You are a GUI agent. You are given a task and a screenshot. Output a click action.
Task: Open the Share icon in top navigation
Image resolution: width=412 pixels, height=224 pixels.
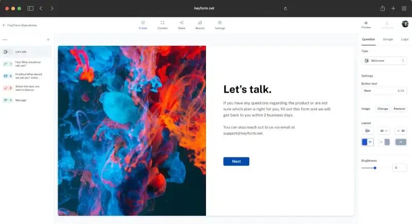click(182, 23)
